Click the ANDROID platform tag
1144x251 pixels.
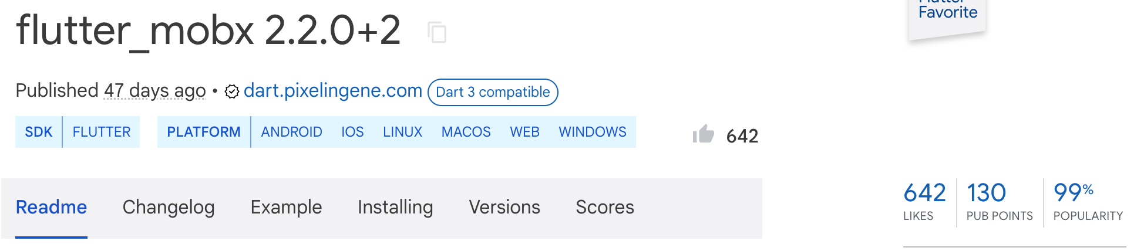coord(291,132)
